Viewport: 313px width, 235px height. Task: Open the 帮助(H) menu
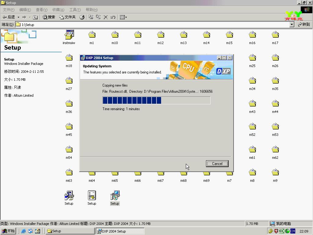[x=92, y=9]
